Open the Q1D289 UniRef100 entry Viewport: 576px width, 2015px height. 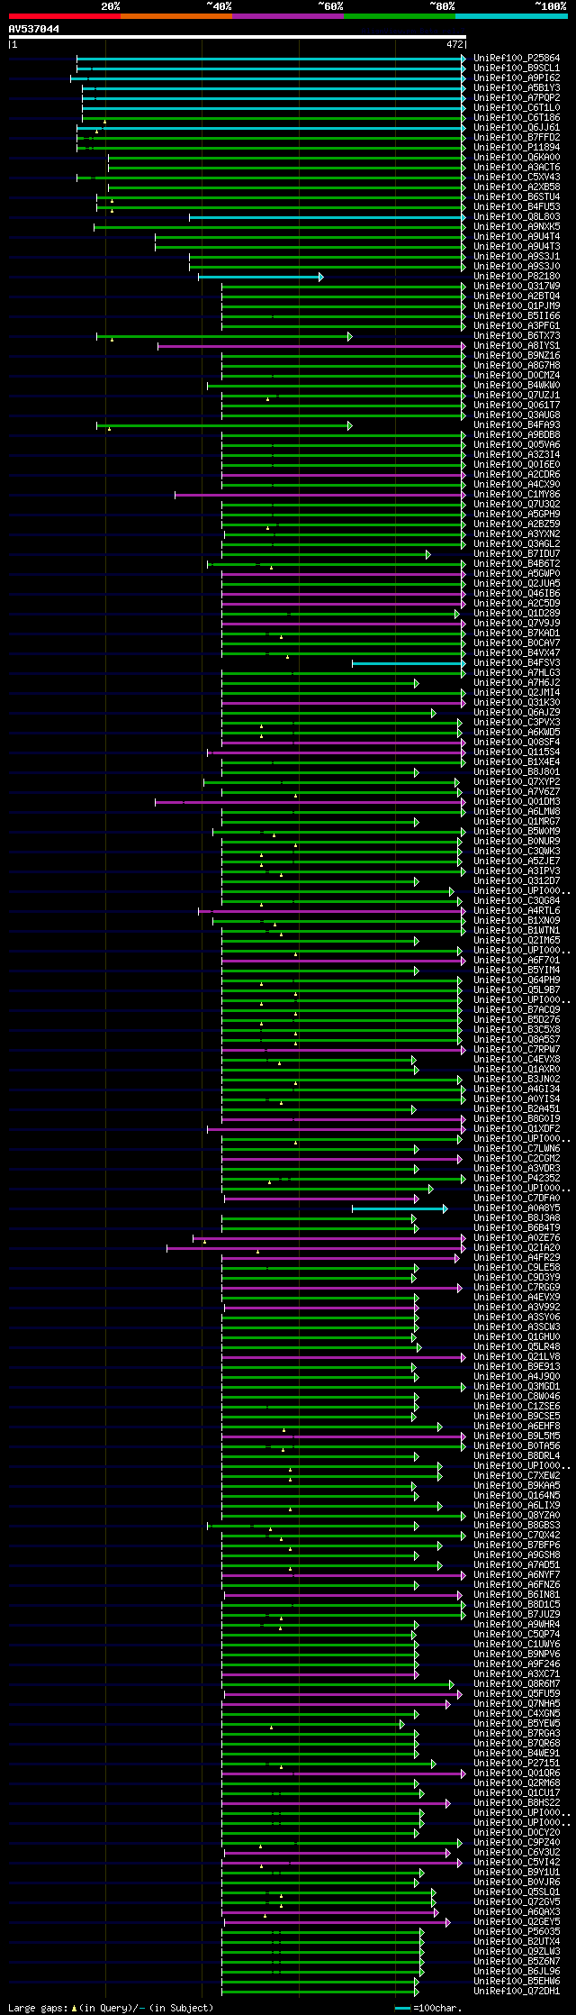point(517,614)
